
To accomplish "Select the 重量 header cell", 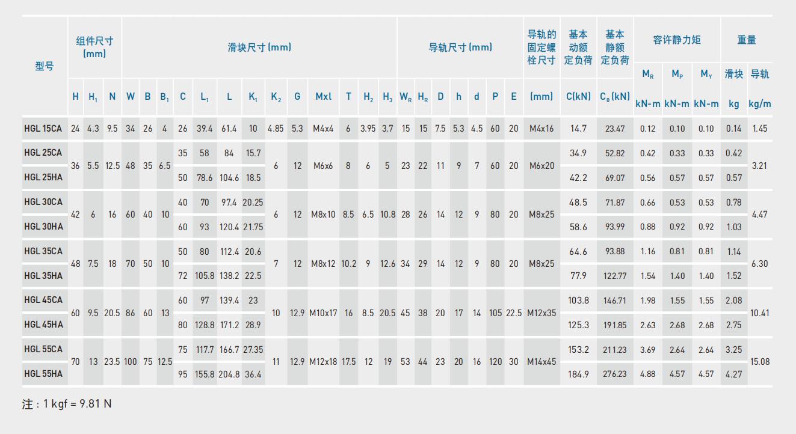I will (x=747, y=40).
